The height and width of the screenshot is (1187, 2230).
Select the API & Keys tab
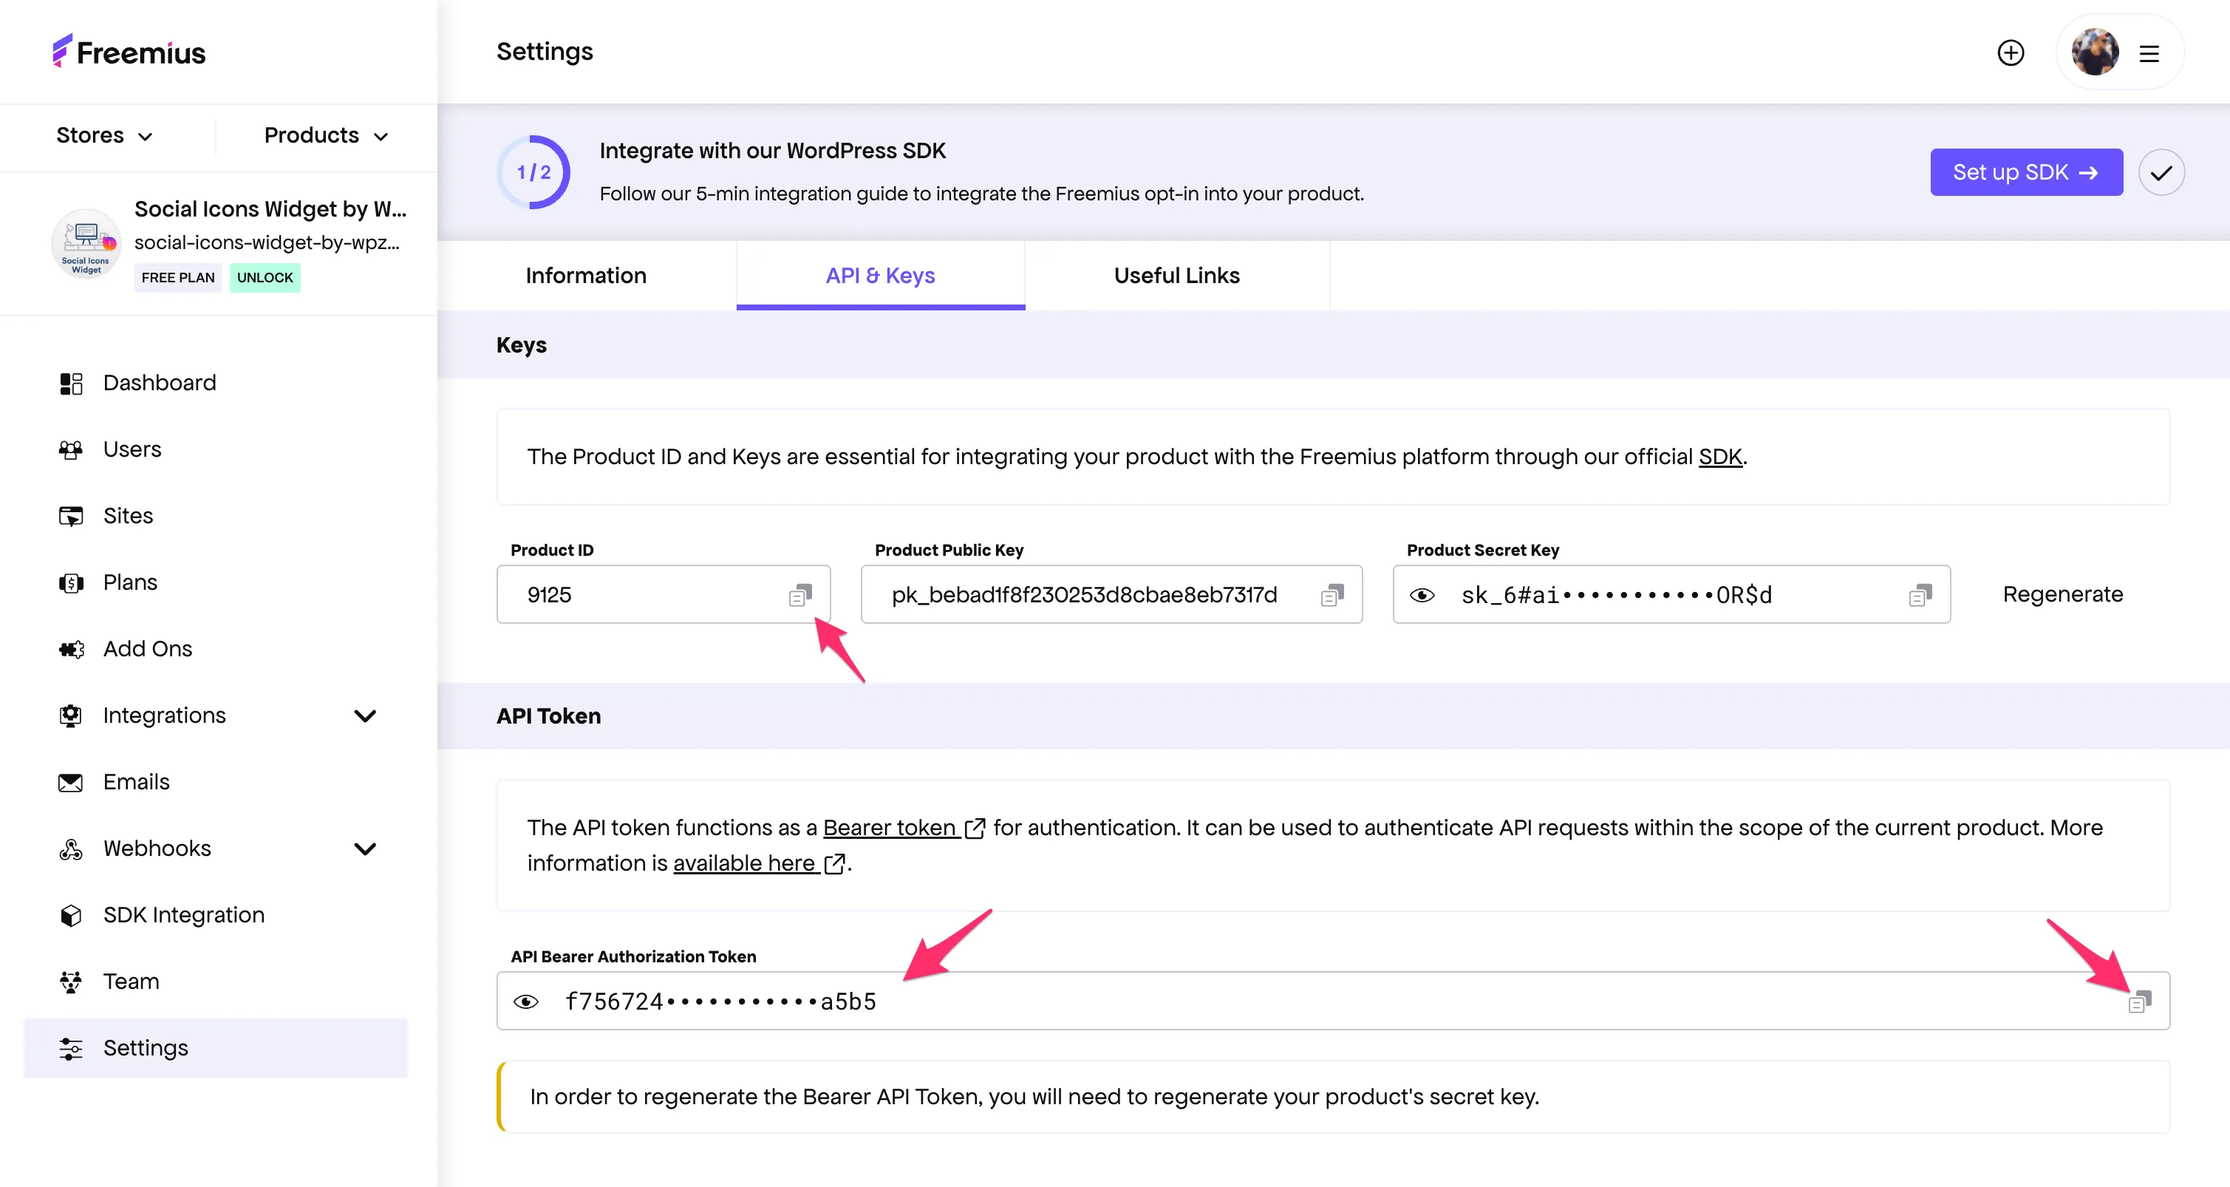pyautogui.click(x=881, y=276)
